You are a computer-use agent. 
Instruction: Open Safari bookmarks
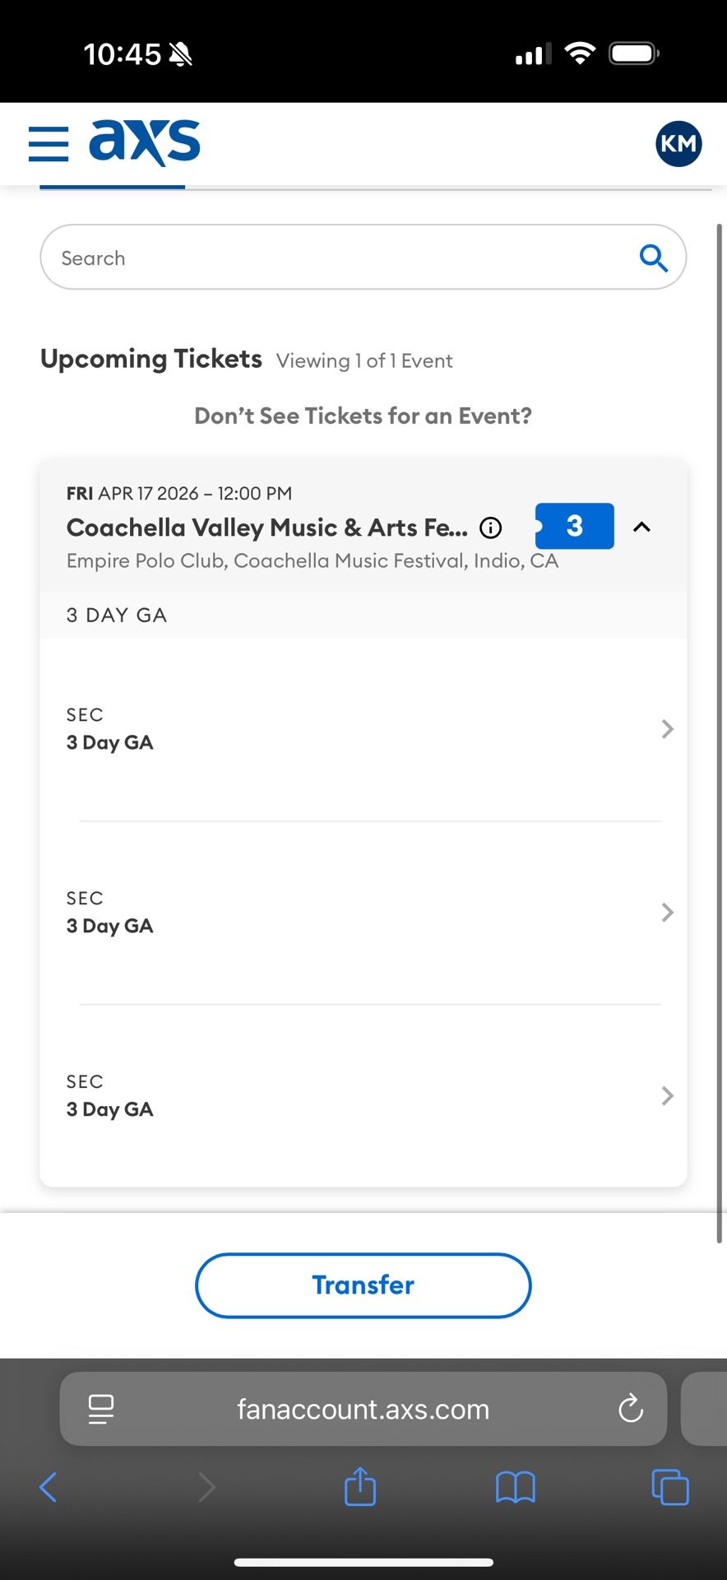(x=516, y=1487)
